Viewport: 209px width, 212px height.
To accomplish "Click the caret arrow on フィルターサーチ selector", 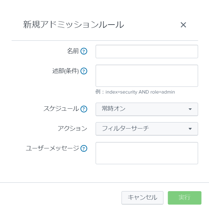I will pyautogui.click(x=190, y=129).
